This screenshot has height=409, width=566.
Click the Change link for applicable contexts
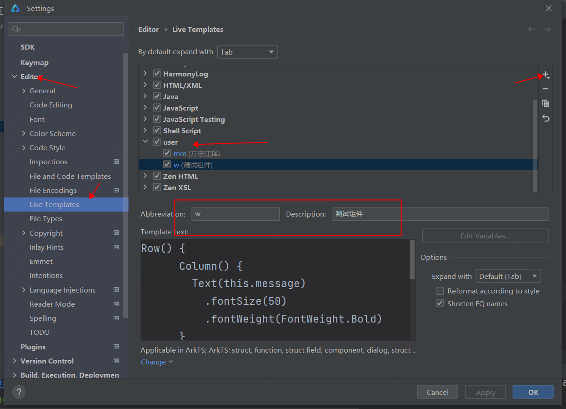[x=154, y=362]
